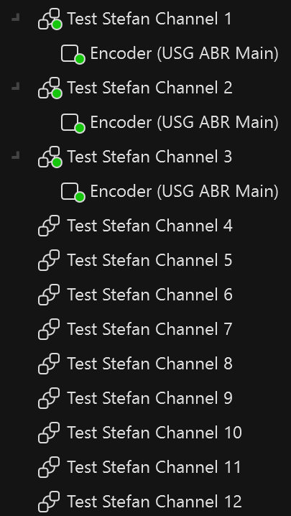Collapse the Test Stefan Channel 3 node

pyautogui.click(x=16, y=155)
